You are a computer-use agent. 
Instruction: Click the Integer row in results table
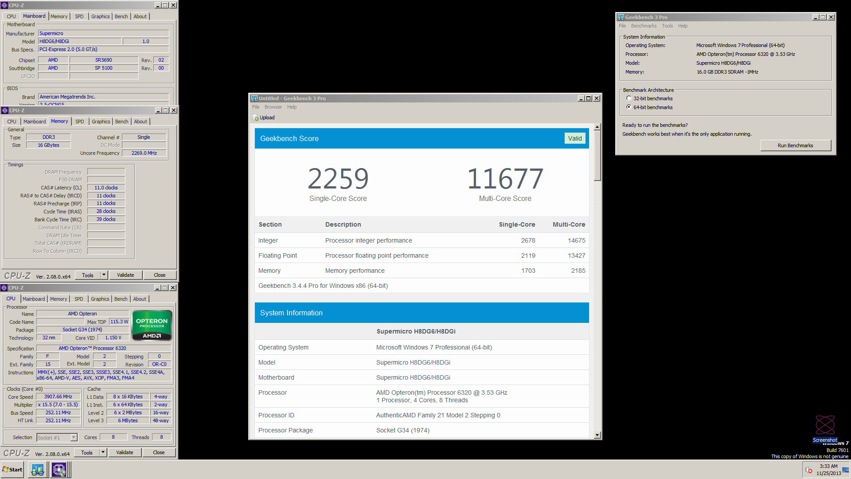[x=422, y=240]
